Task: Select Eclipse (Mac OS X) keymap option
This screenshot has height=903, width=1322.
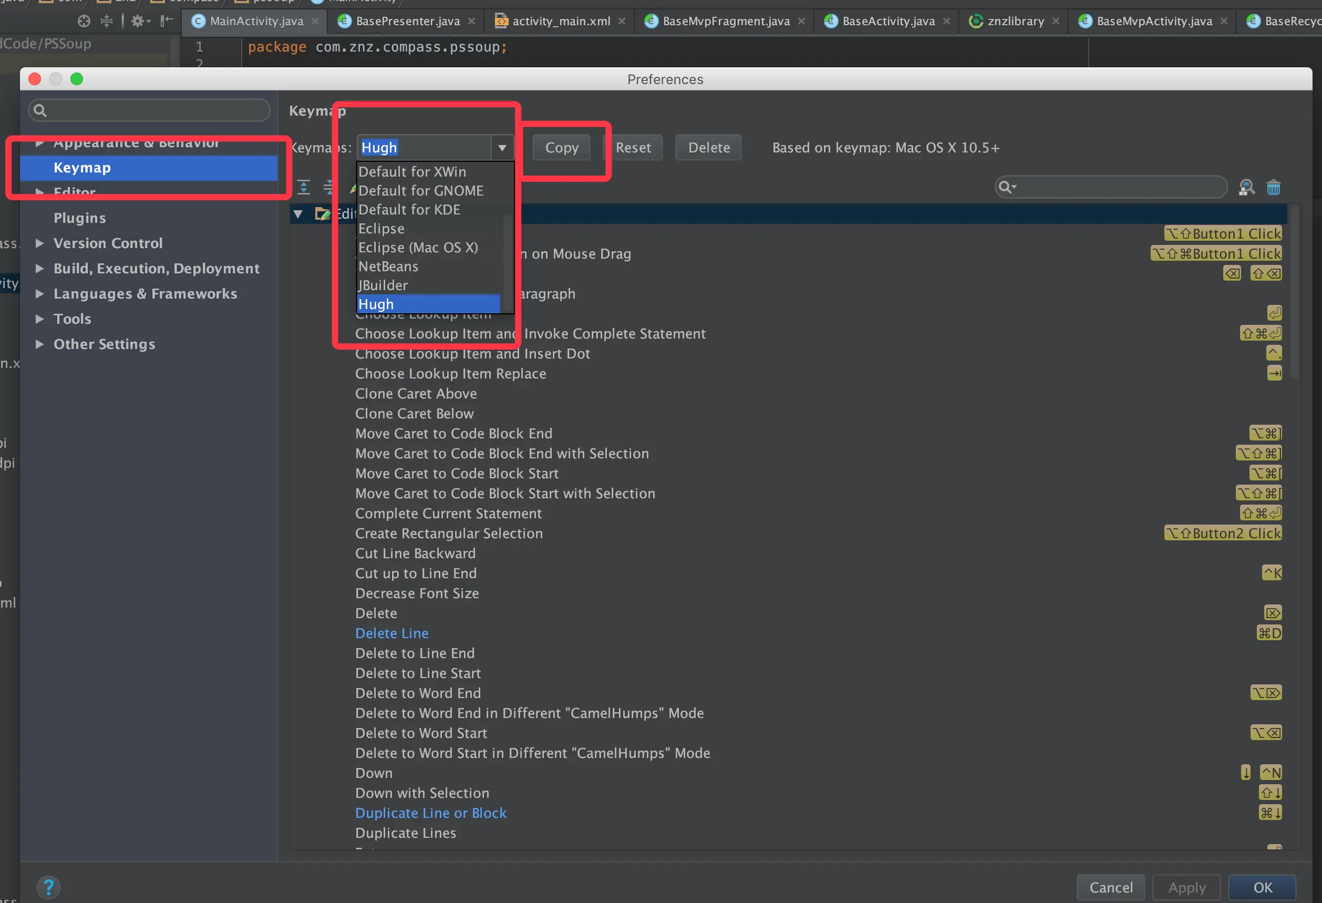Action: click(x=418, y=248)
